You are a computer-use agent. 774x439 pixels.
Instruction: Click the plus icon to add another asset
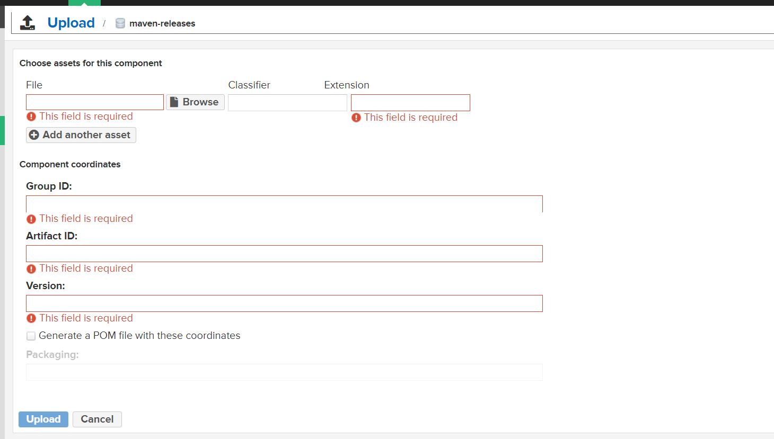(x=34, y=135)
